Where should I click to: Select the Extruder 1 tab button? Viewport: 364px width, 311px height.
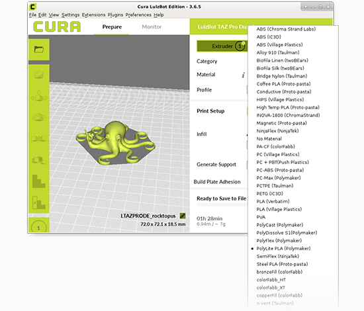pos(222,46)
